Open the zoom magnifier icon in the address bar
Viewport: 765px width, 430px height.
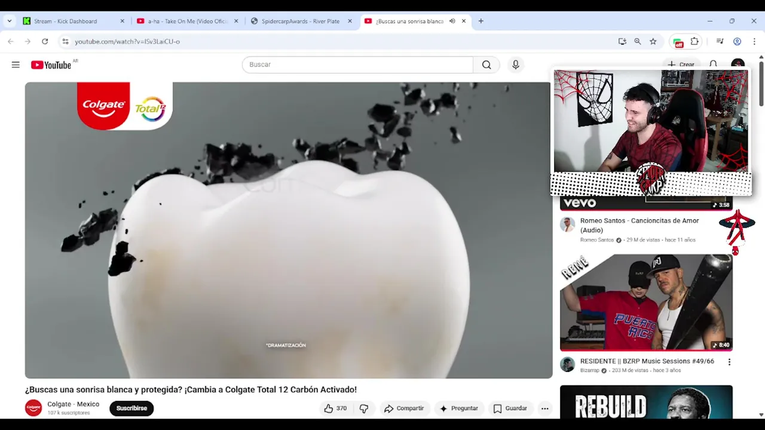(x=638, y=41)
